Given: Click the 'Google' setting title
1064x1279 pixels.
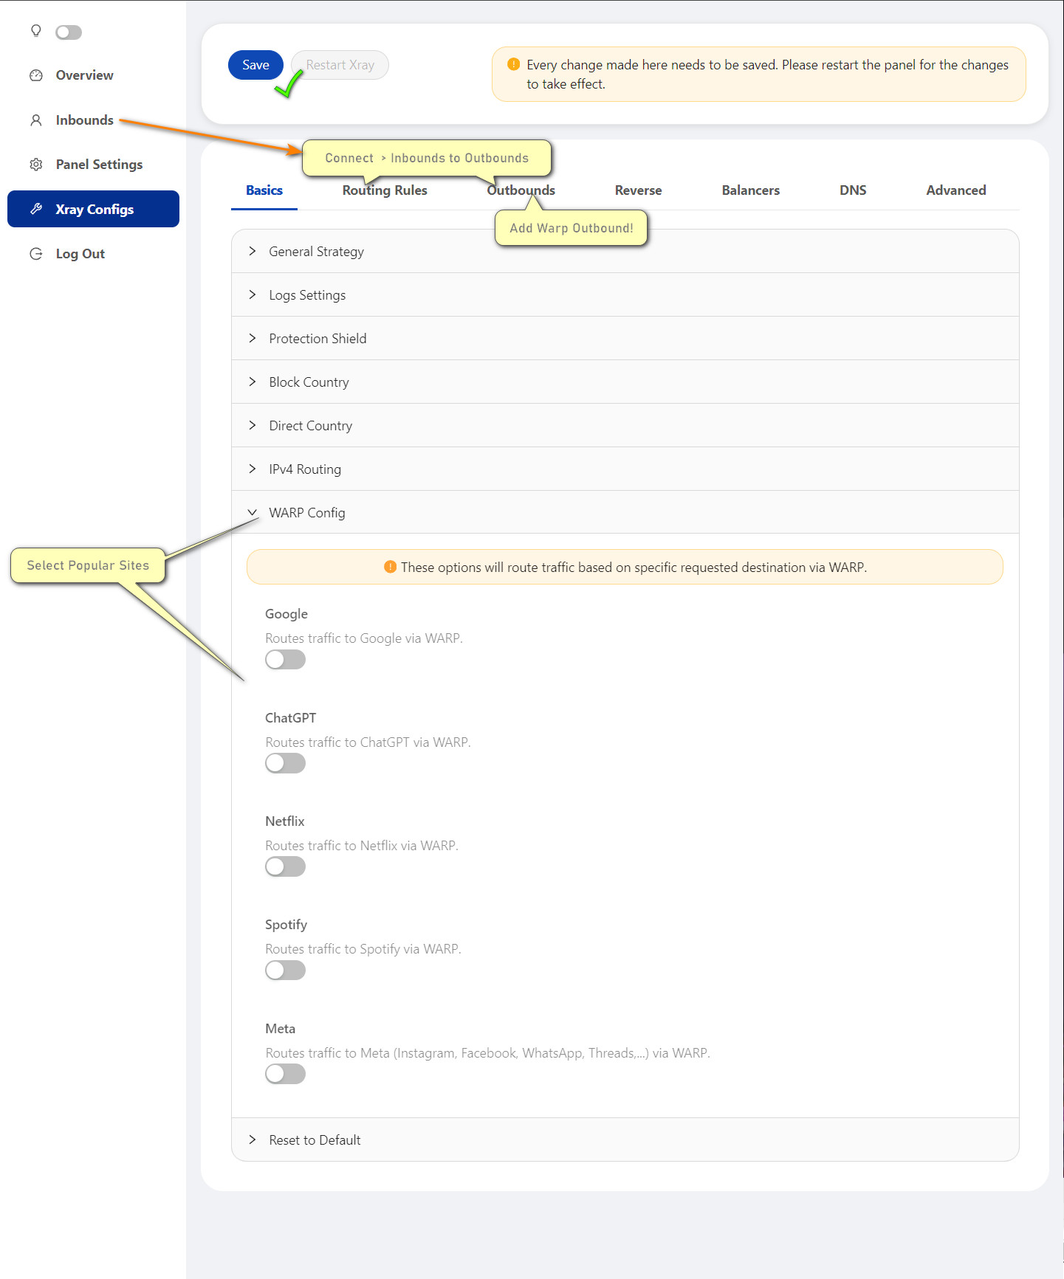Looking at the screenshot, I should [286, 614].
